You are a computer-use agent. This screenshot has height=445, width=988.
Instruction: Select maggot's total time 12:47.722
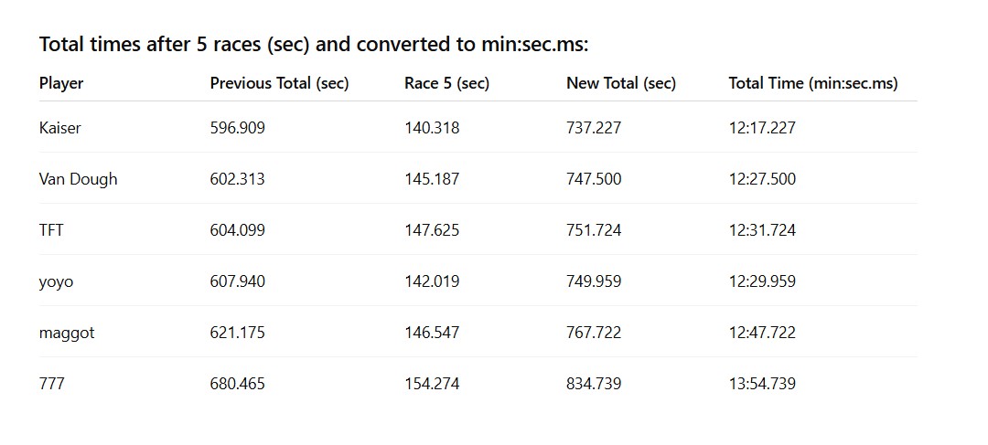(x=762, y=333)
